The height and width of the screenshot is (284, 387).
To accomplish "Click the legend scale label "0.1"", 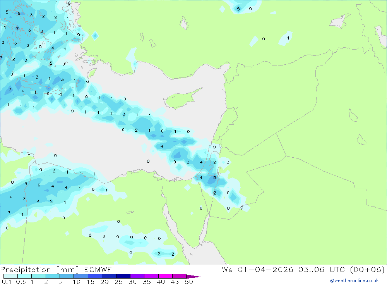I will 7,282.
